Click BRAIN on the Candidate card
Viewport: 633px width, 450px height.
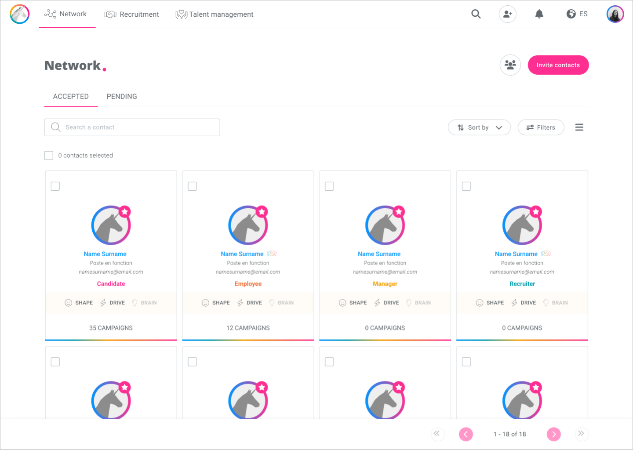144,303
